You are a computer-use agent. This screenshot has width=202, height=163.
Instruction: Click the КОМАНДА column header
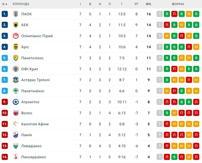21,4
